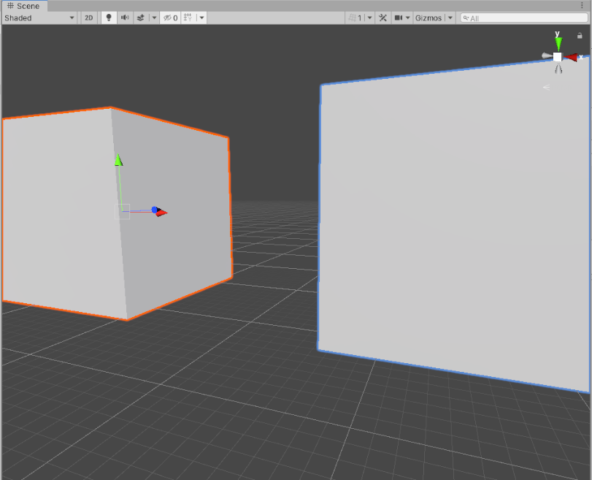Open the Shaded draw mode dropdown
592x480 pixels.
(x=39, y=18)
